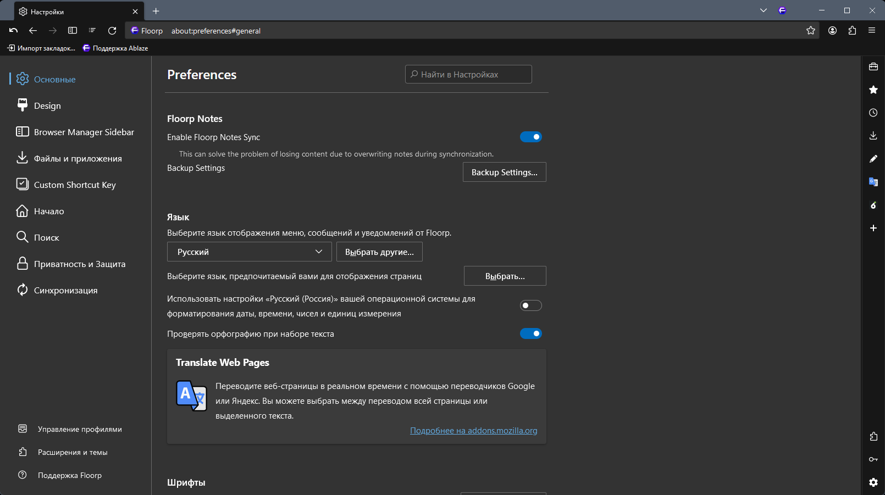Screen dimensions: 885x495
Task: Open History clock icon in sidebar
Action: tap(873, 113)
